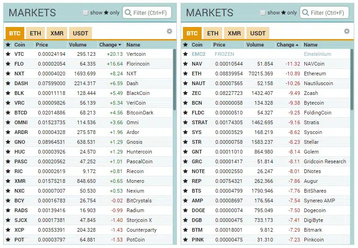
Task: Star the DOGE Dogecoin row
Action: (x=185, y=210)
